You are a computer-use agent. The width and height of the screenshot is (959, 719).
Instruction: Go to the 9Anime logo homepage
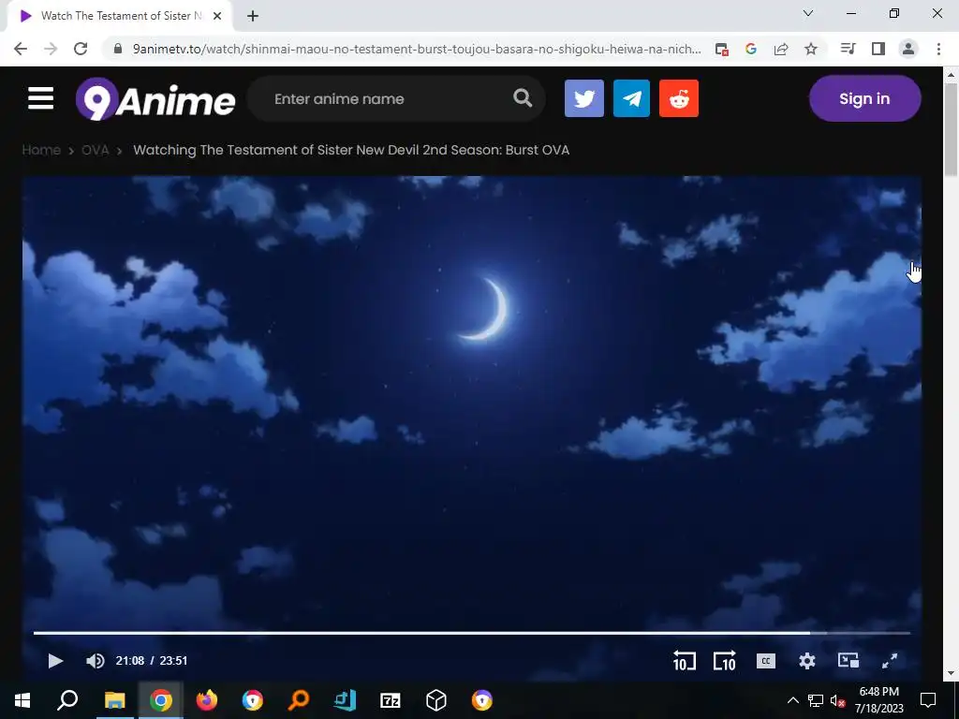155,99
